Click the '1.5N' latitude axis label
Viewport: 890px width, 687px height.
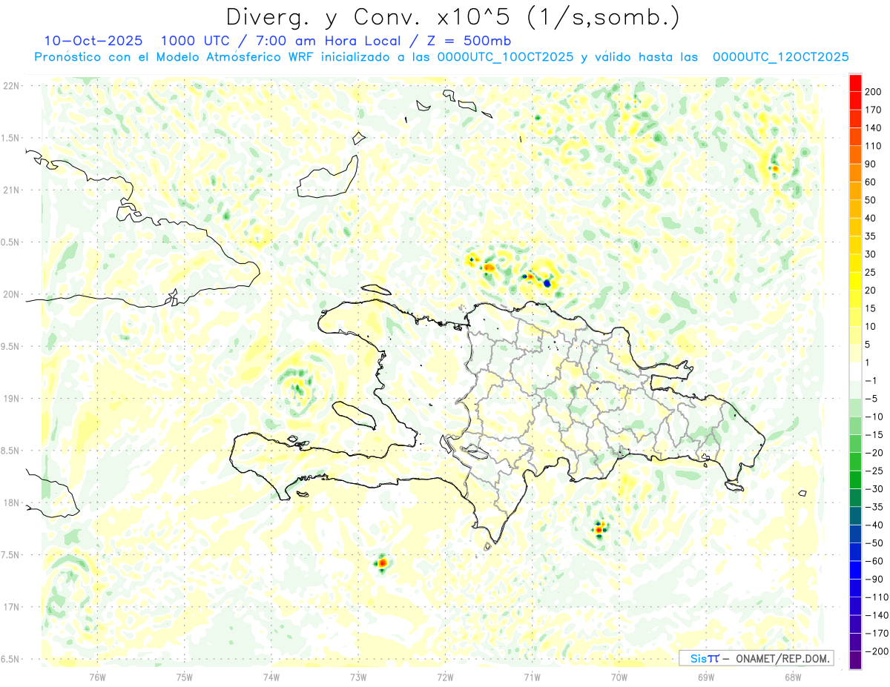pos(11,138)
